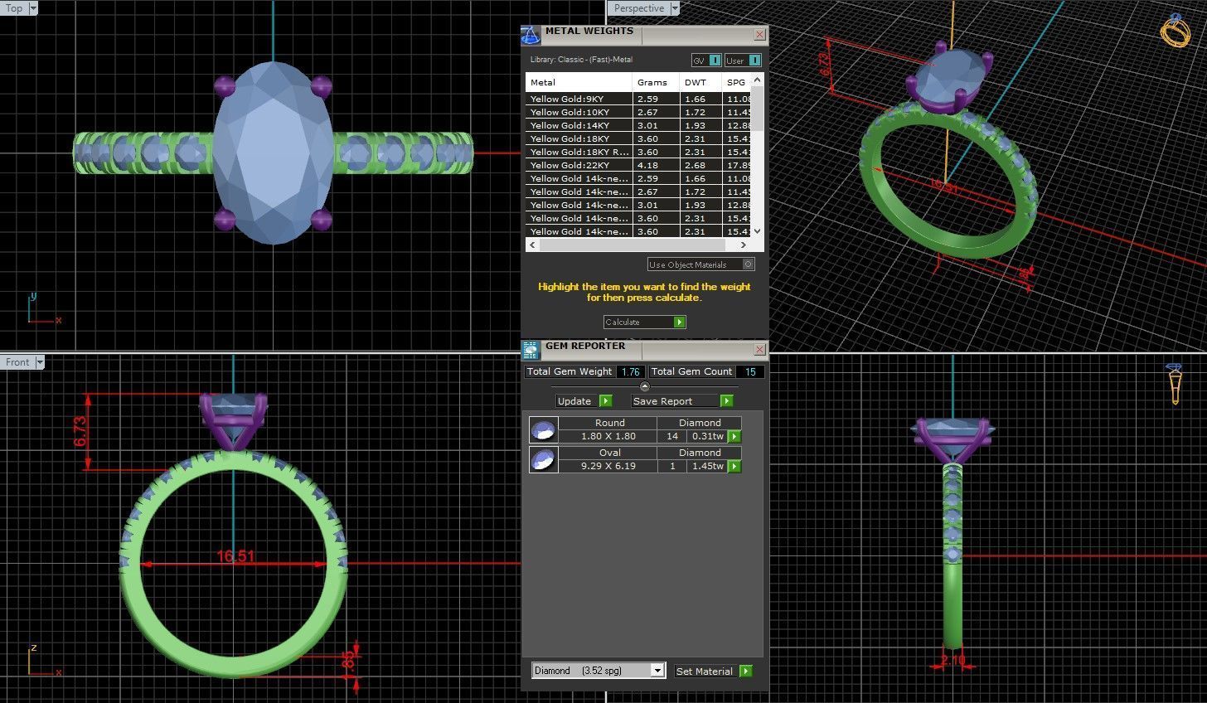
Task: Click the metal list scroll-up arrow
Action: [x=757, y=80]
